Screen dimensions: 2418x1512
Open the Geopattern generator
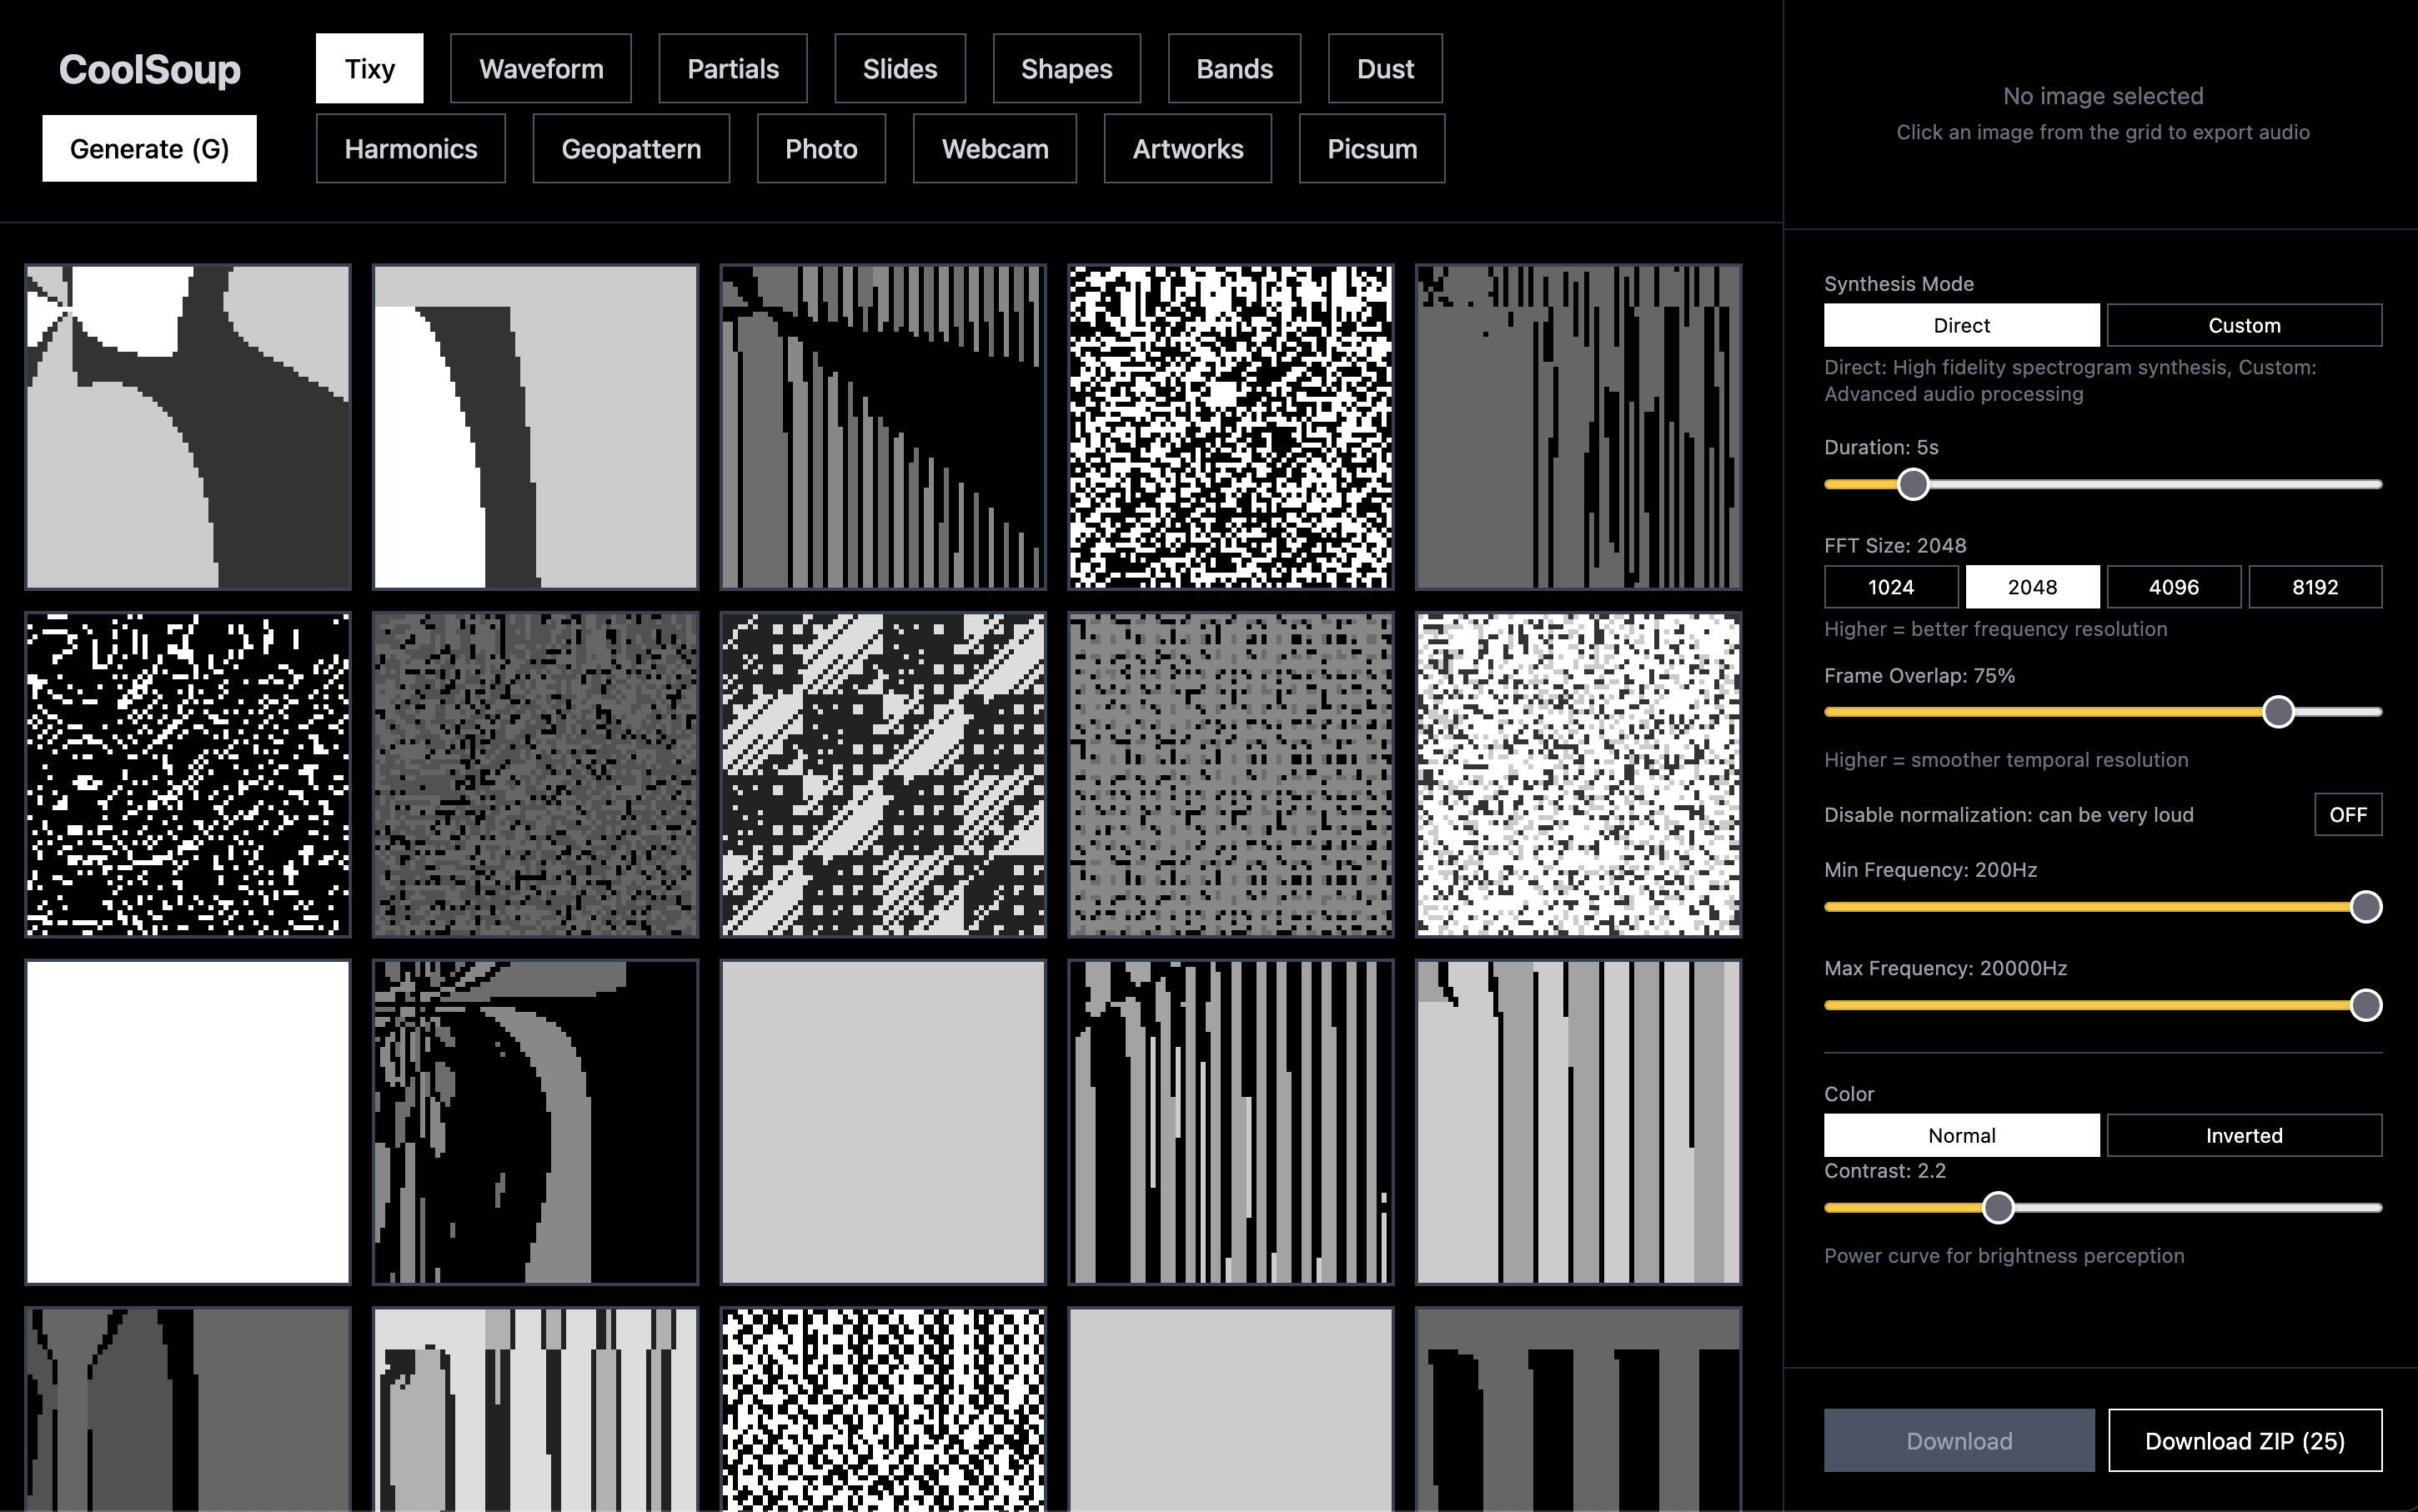click(x=631, y=148)
